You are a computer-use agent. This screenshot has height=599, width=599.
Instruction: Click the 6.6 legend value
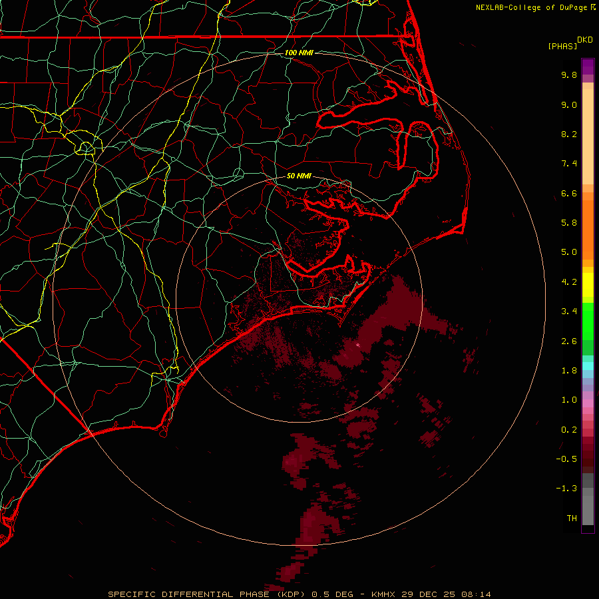[x=569, y=193]
